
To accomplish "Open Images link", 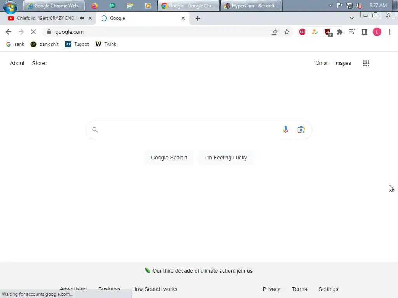I will (x=342, y=63).
